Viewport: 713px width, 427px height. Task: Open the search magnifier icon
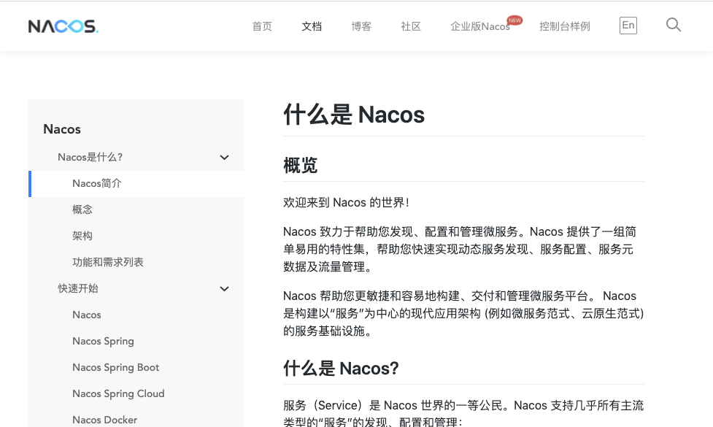674,25
